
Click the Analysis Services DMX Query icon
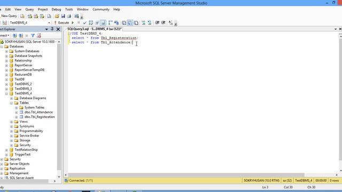[36, 16]
